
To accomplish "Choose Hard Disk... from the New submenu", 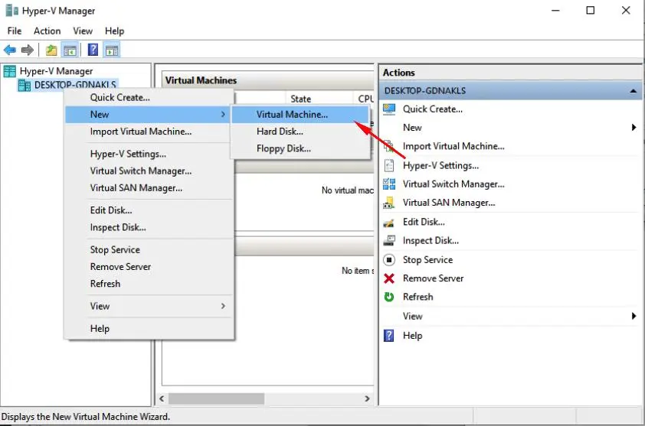I will pyautogui.click(x=300, y=132).
